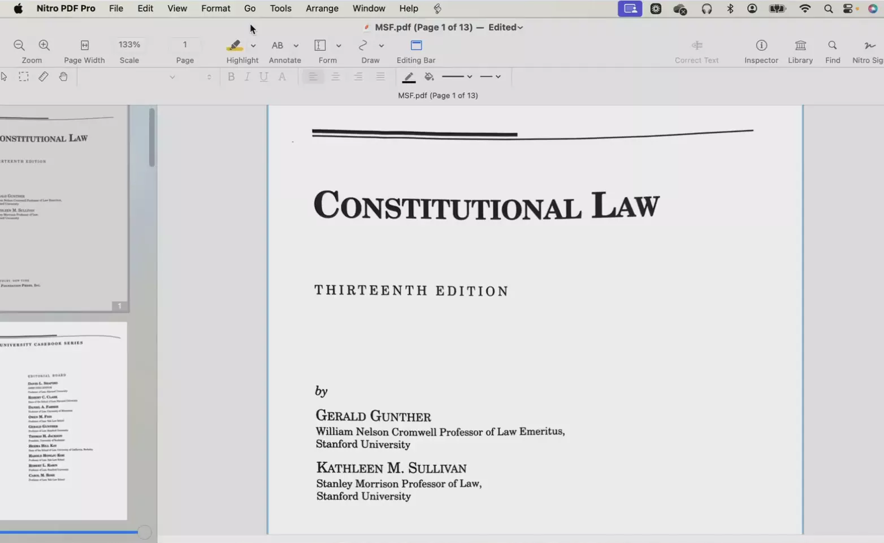Open the Edit menu

[x=145, y=8]
